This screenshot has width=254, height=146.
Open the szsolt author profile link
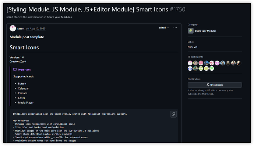pyautogui.click(x=21, y=28)
